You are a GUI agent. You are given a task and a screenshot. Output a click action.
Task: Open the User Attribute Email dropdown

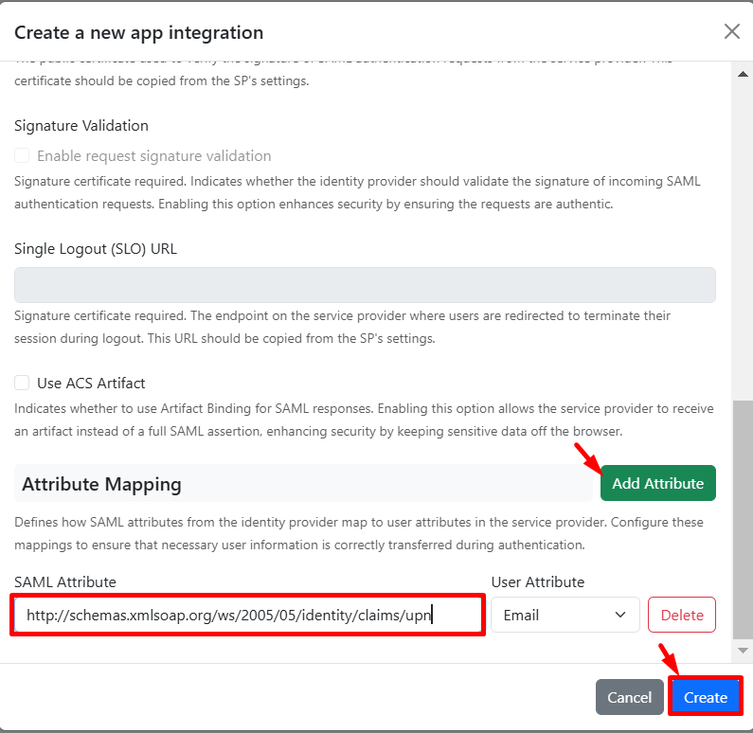(565, 615)
